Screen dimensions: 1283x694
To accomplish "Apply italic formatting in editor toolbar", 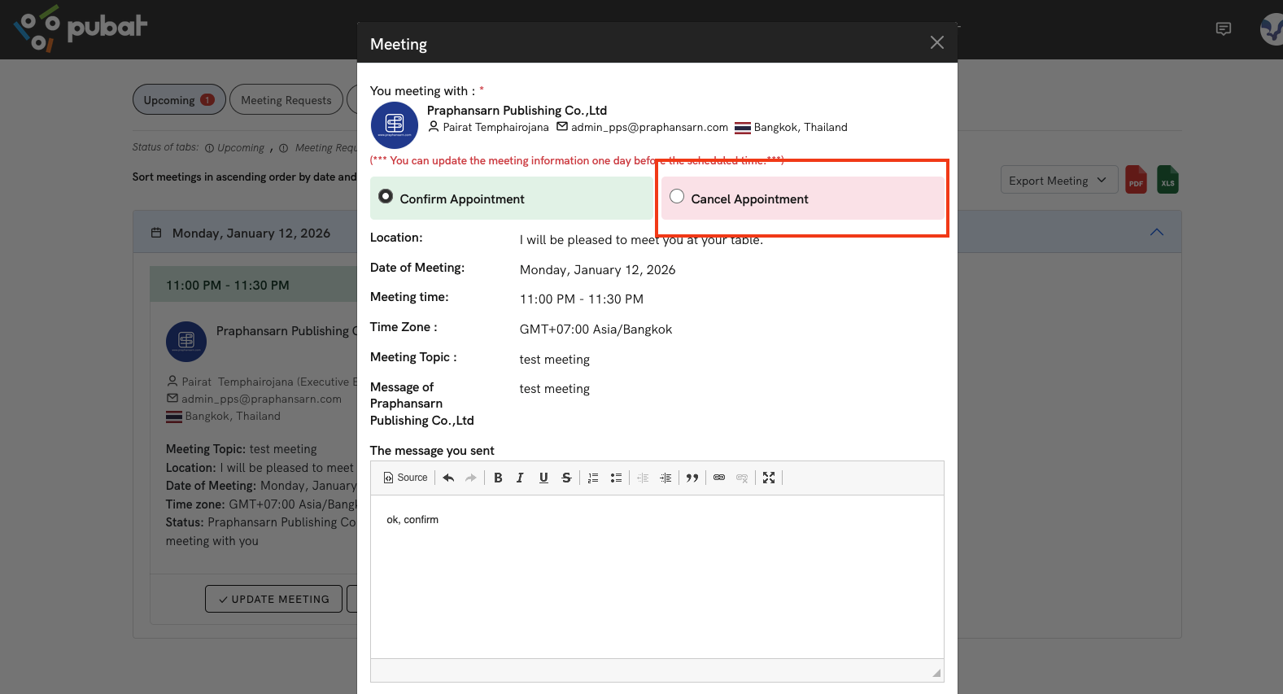I will pyautogui.click(x=520, y=478).
